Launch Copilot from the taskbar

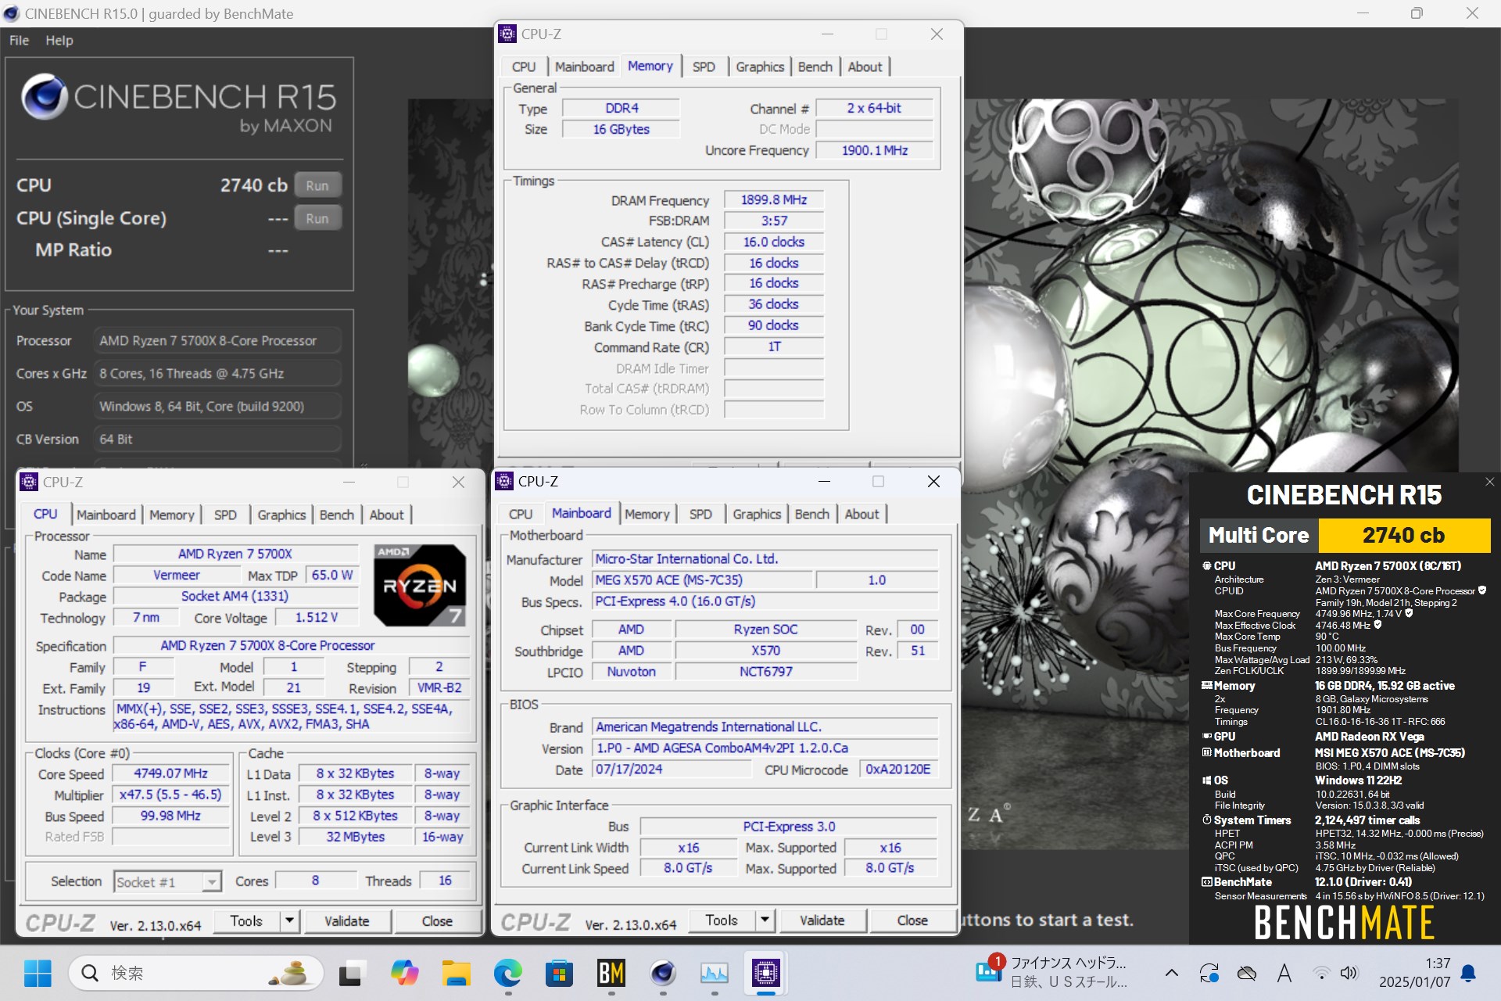pos(404,974)
